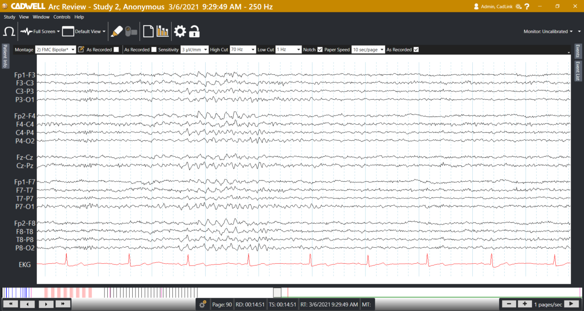Image resolution: width=584 pixels, height=311 pixels.
Task: Click the EKG channel label
Action: pos(25,265)
